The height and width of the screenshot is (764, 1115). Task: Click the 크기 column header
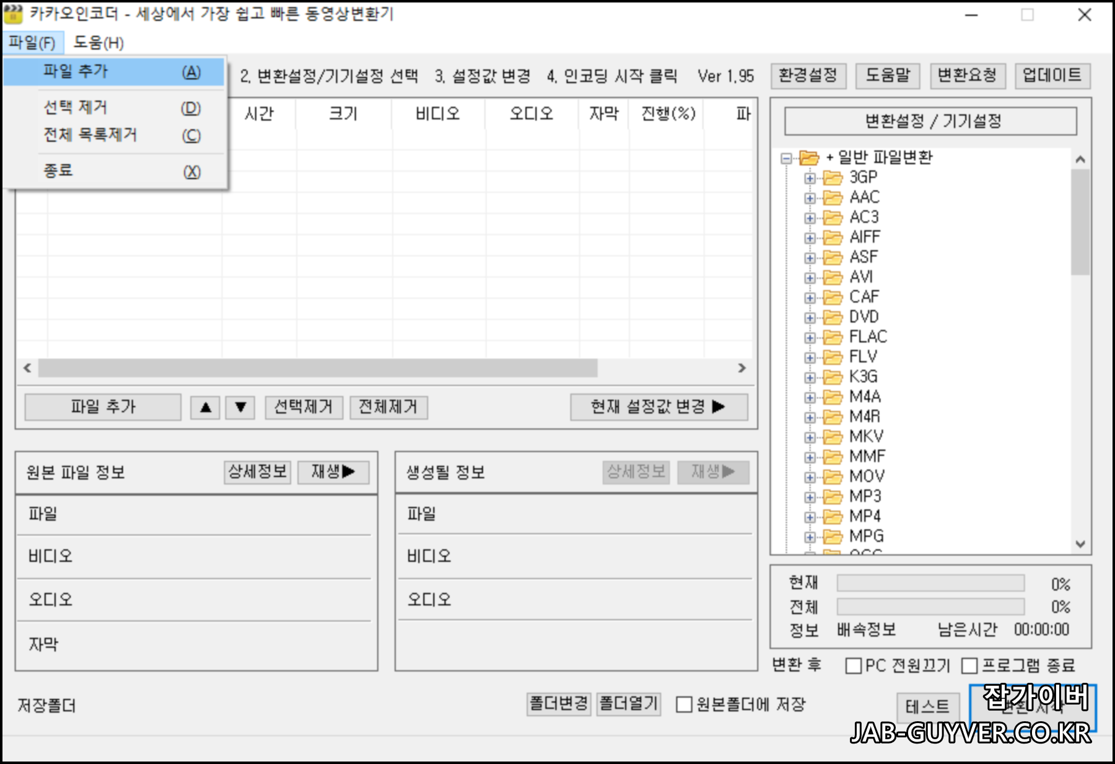click(343, 114)
